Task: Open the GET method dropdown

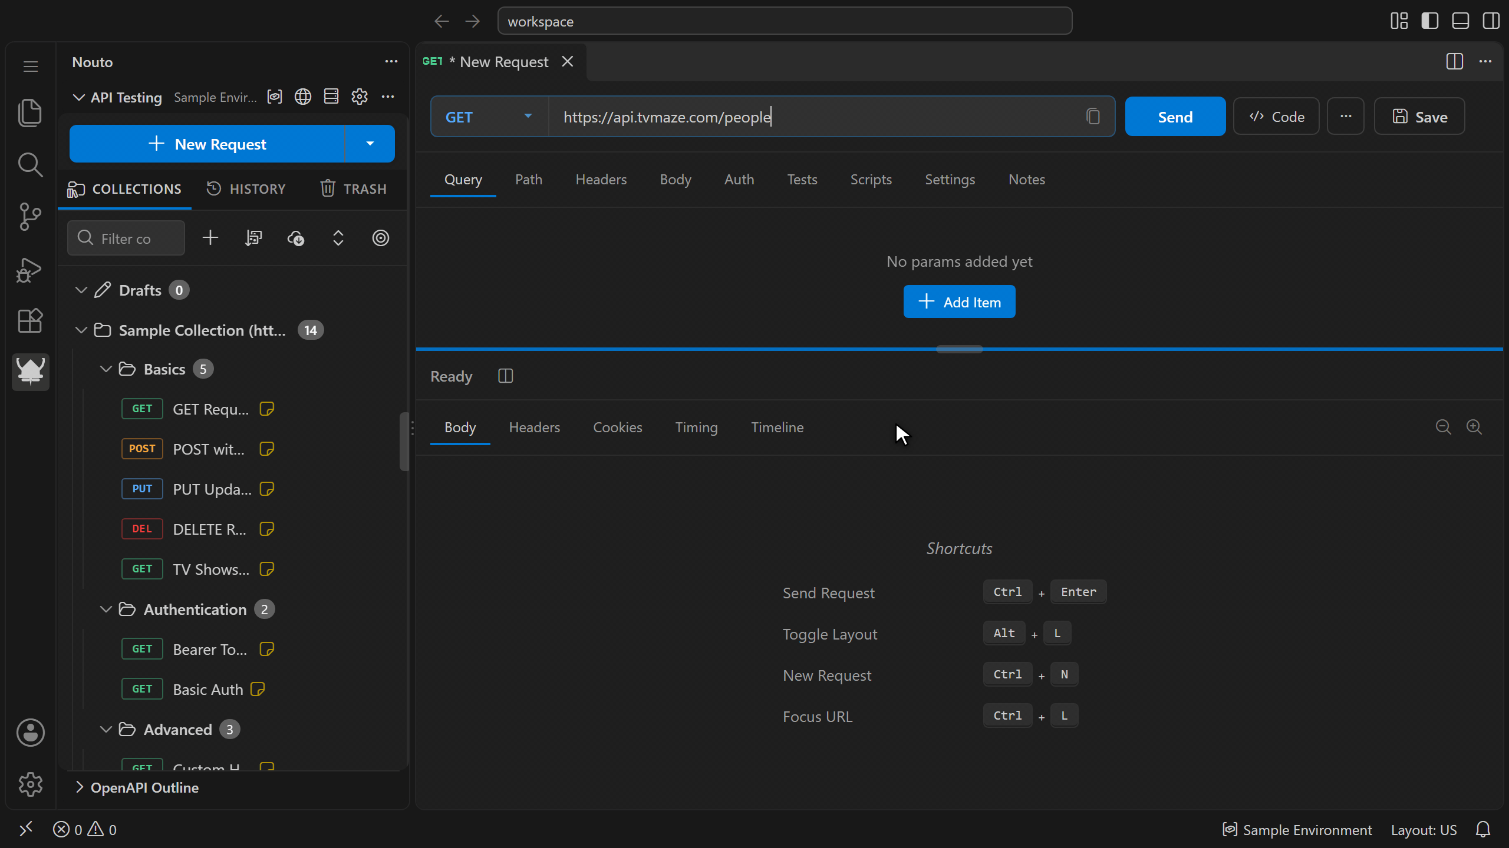Action: [489, 117]
